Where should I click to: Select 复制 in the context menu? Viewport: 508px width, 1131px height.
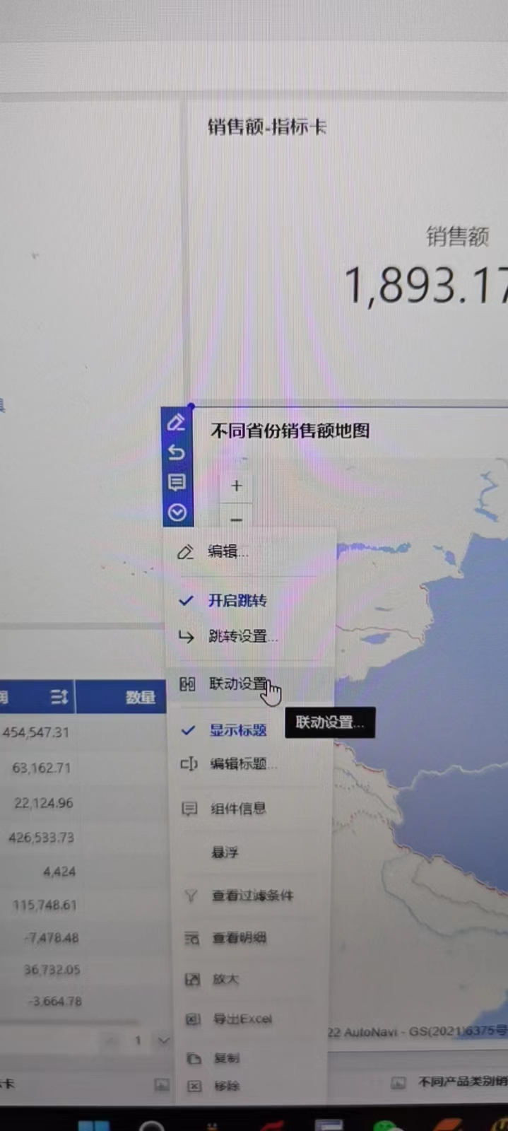pos(227,1058)
